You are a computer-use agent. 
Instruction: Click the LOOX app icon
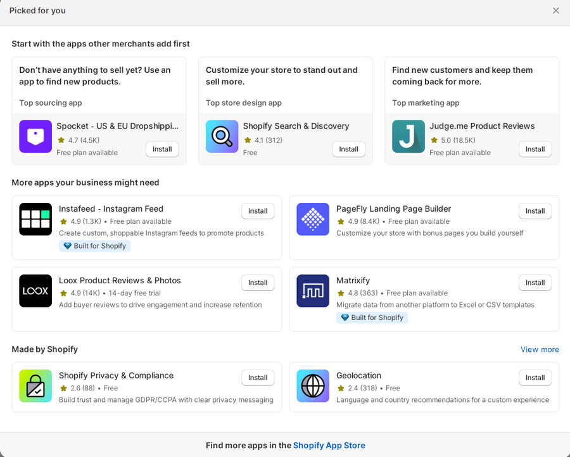tap(35, 291)
